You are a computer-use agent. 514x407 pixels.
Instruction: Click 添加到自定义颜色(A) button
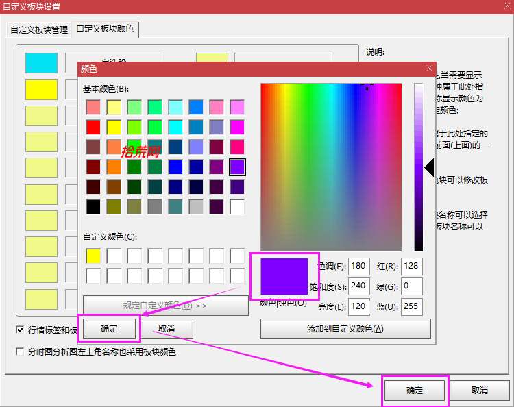click(345, 328)
